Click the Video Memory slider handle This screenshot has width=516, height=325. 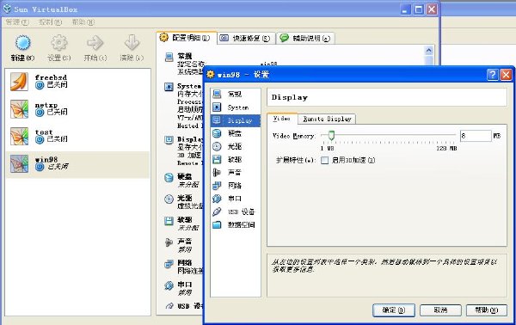(x=331, y=135)
